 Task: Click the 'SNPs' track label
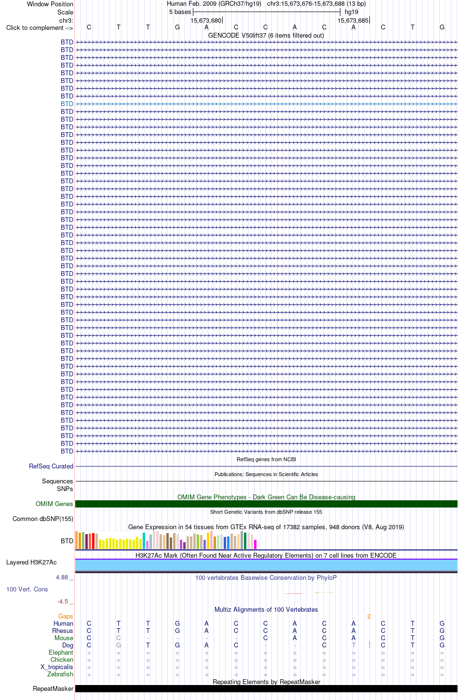pos(65,489)
